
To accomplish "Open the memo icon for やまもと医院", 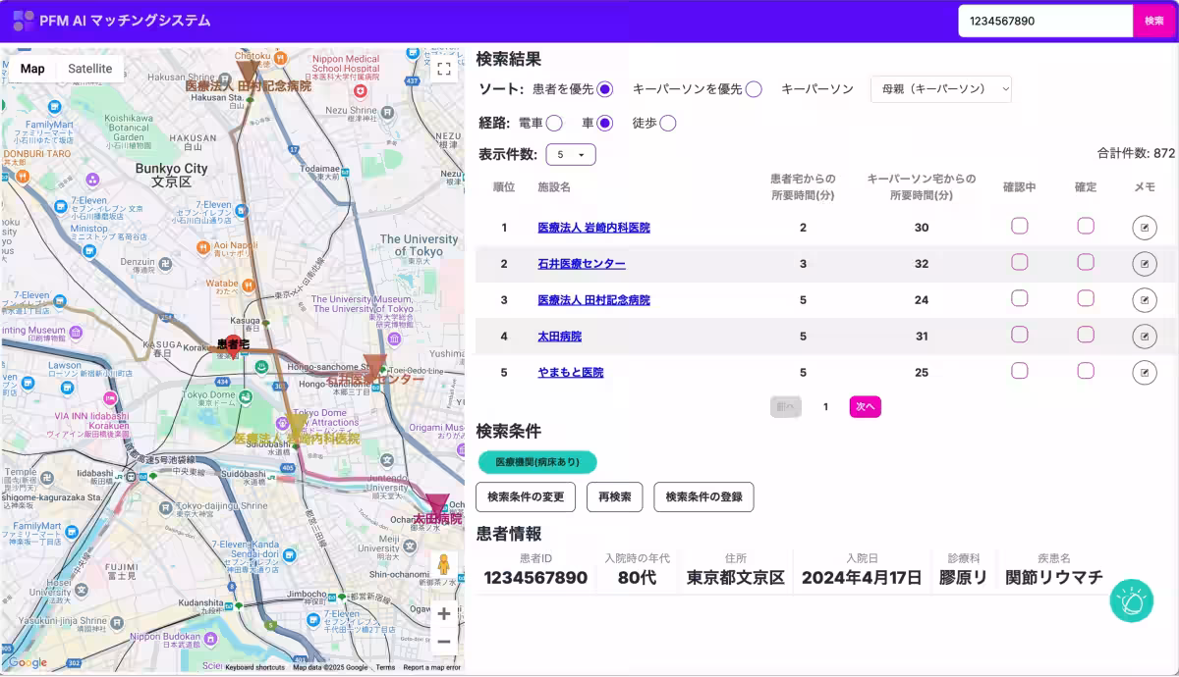I will pos(1145,372).
